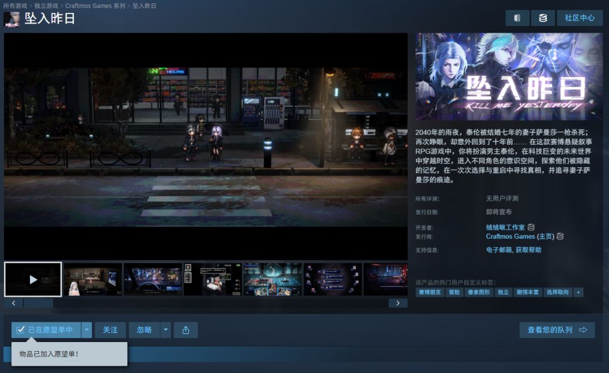Open the developer link 绒绒歐工作室
Image resolution: width=609 pixels, height=373 pixels.
505,228
